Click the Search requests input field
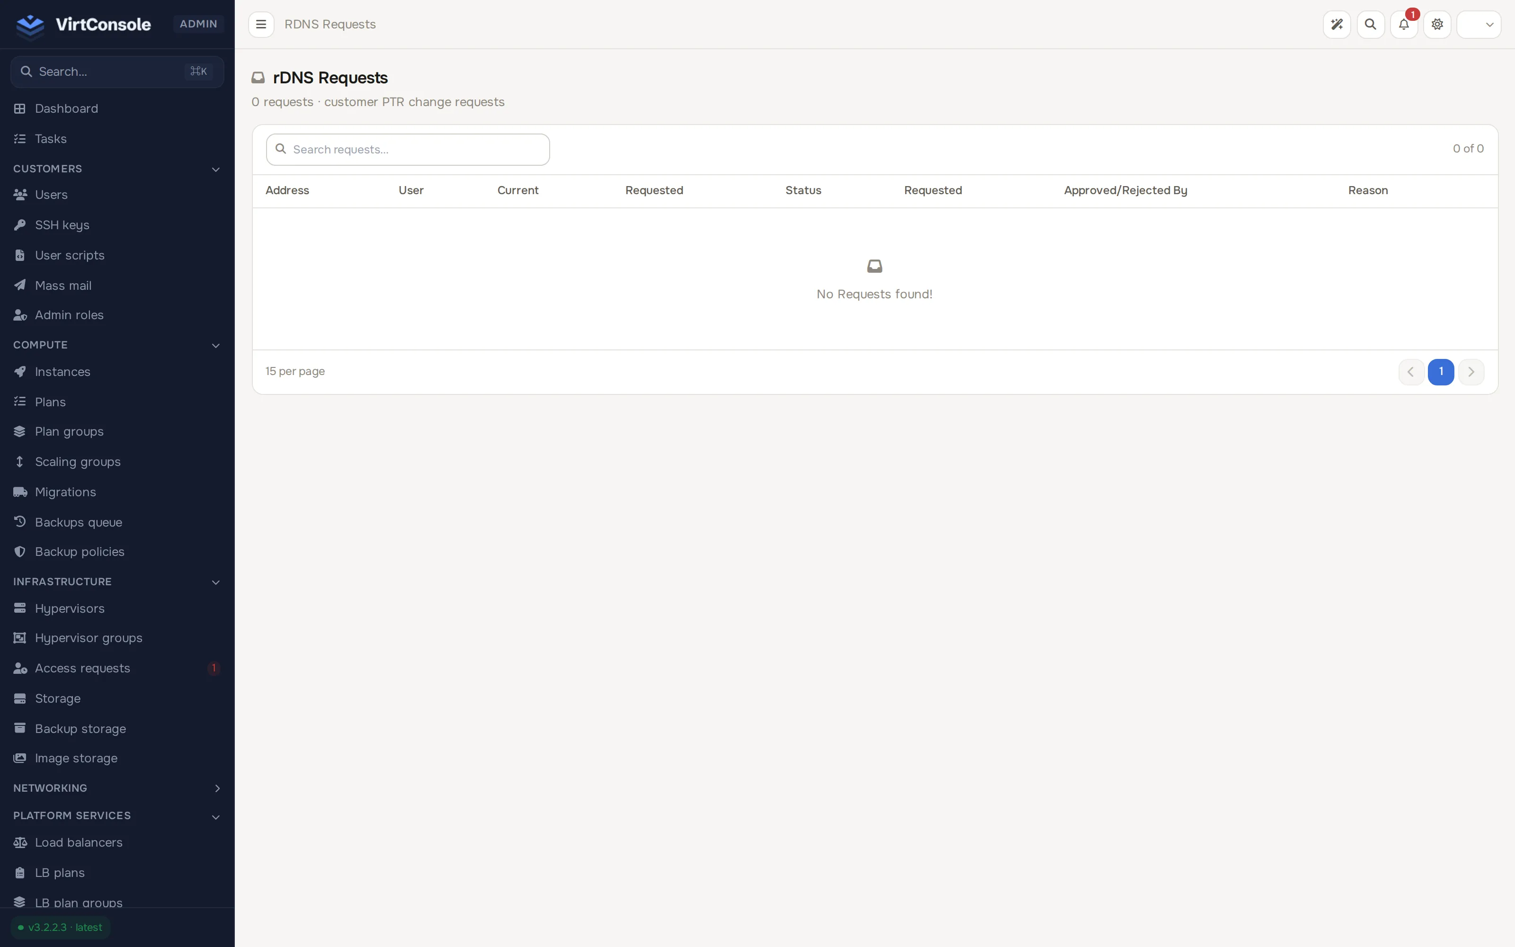This screenshot has width=1515, height=947. pyautogui.click(x=408, y=150)
